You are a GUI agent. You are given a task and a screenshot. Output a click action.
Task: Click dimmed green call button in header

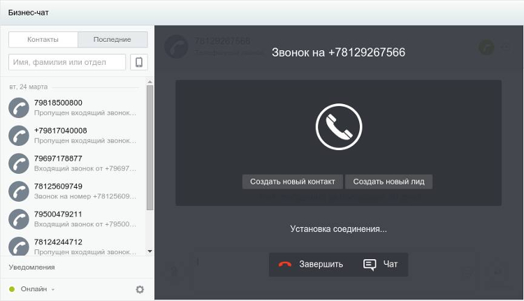486,47
